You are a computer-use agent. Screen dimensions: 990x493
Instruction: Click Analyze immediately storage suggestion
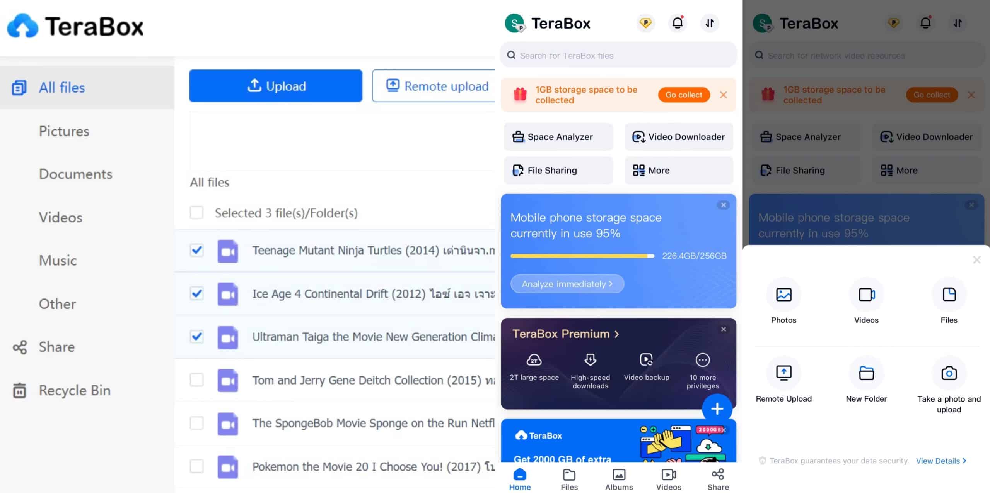coord(566,283)
